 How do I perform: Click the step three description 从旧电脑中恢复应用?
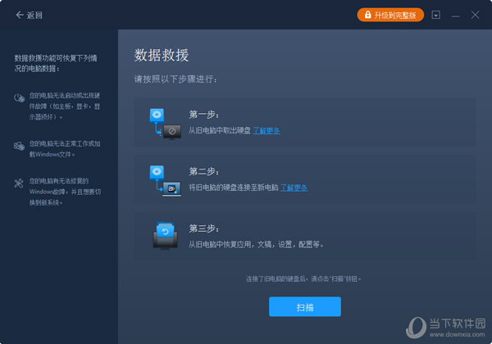256,244
